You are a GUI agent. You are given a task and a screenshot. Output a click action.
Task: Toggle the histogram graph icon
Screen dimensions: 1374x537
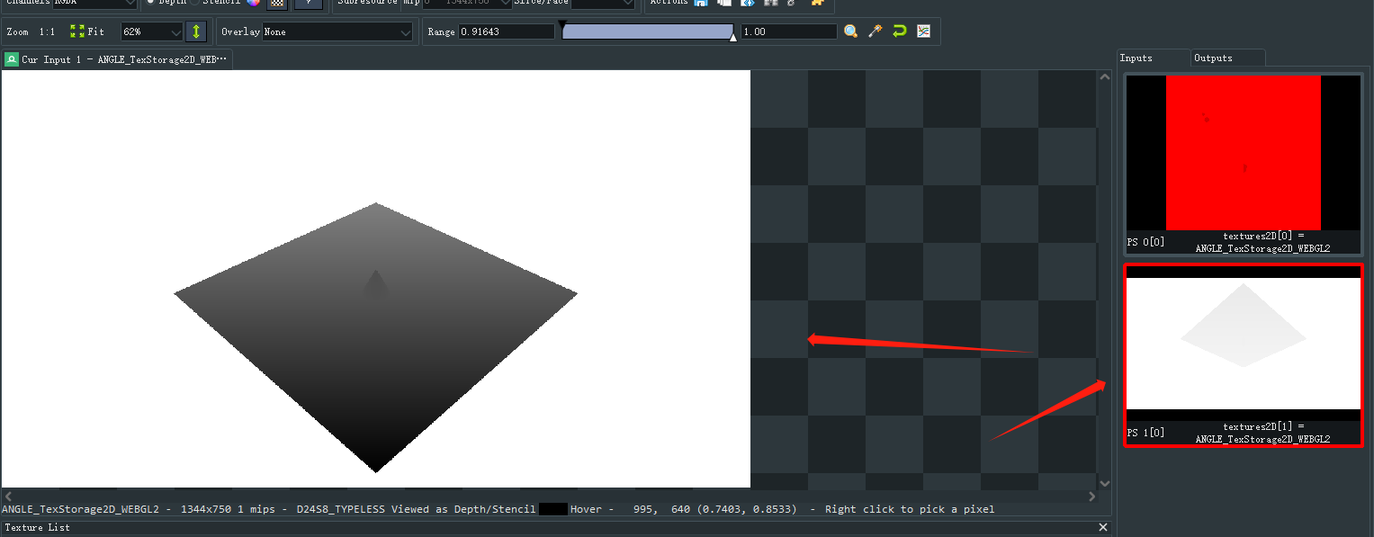click(x=923, y=31)
